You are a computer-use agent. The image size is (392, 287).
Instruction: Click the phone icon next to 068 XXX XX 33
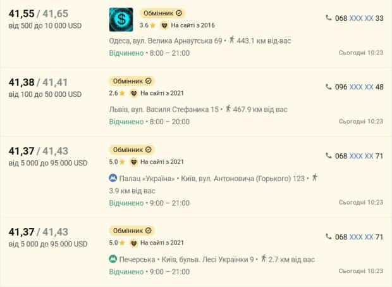coord(329,18)
